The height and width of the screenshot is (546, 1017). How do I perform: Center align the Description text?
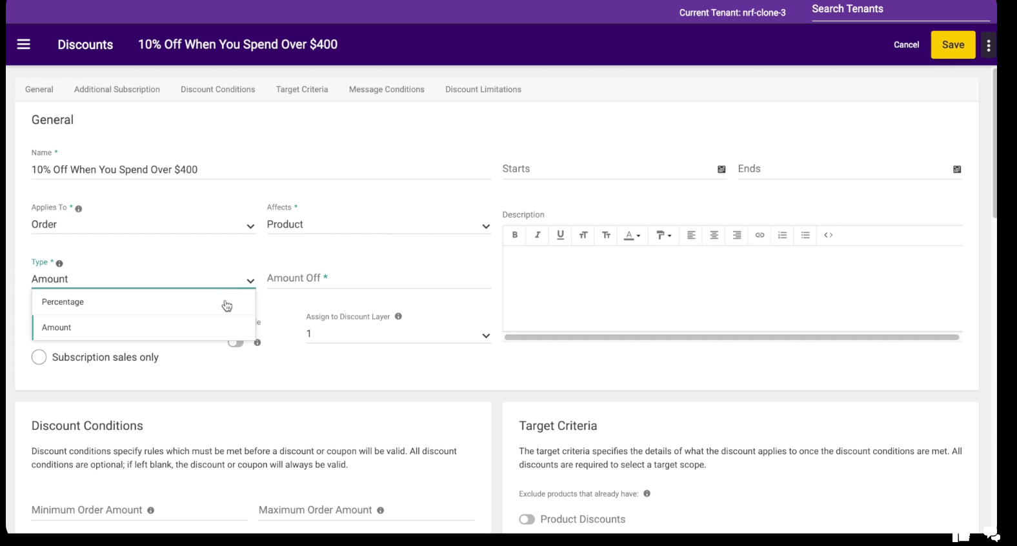714,235
